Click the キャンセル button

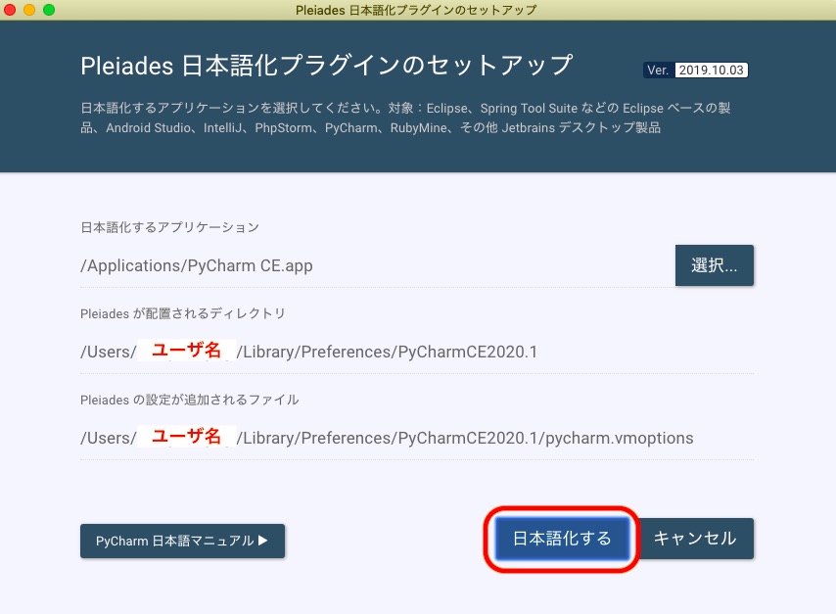pyautogui.click(x=695, y=539)
